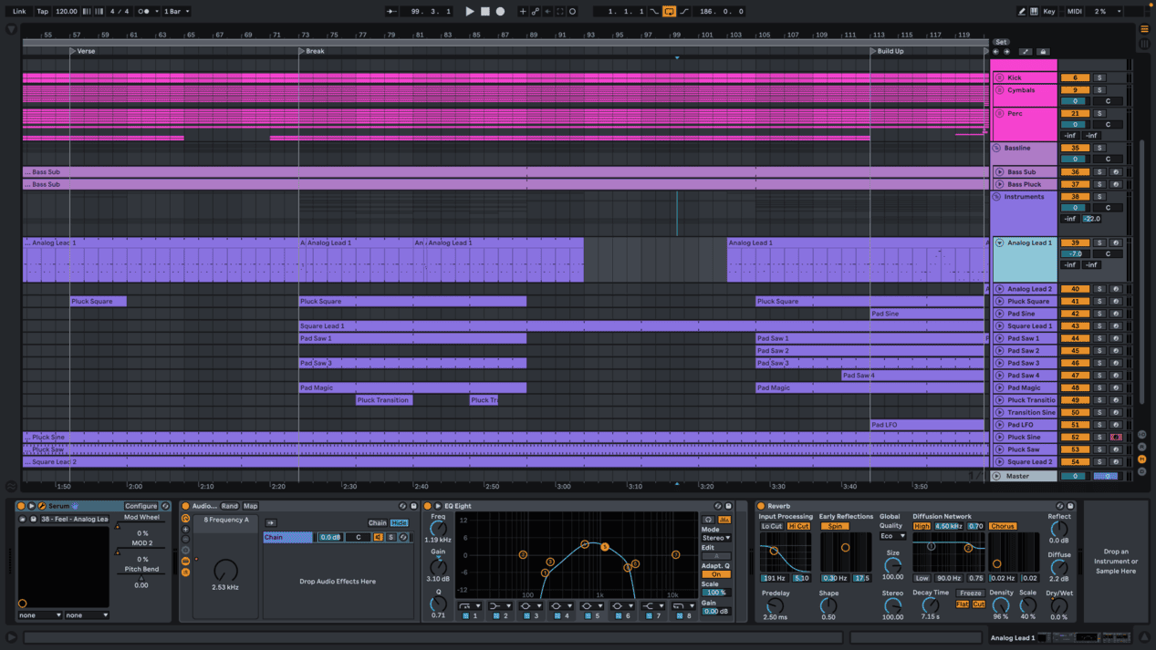Open the quantization 1 Bar dropdown
The image size is (1156, 650).
click(x=177, y=11)
